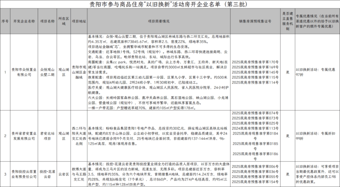Click 是 in the 众恒置业 row

pos(288,72)
